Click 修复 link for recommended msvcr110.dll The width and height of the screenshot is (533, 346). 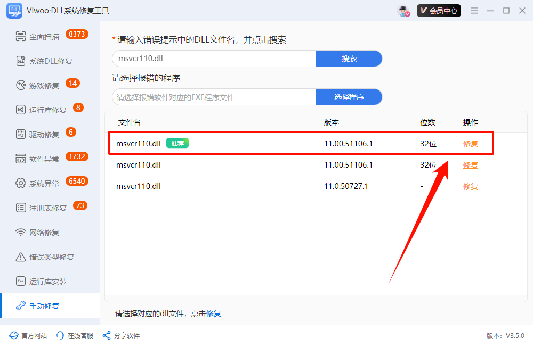click(471, 144)
